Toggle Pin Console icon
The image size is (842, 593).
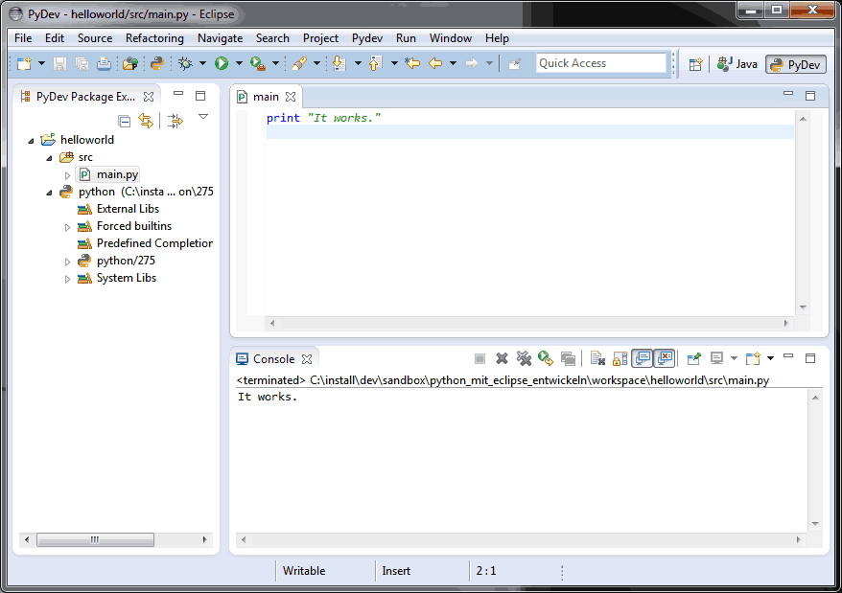[x=693, y=358]
